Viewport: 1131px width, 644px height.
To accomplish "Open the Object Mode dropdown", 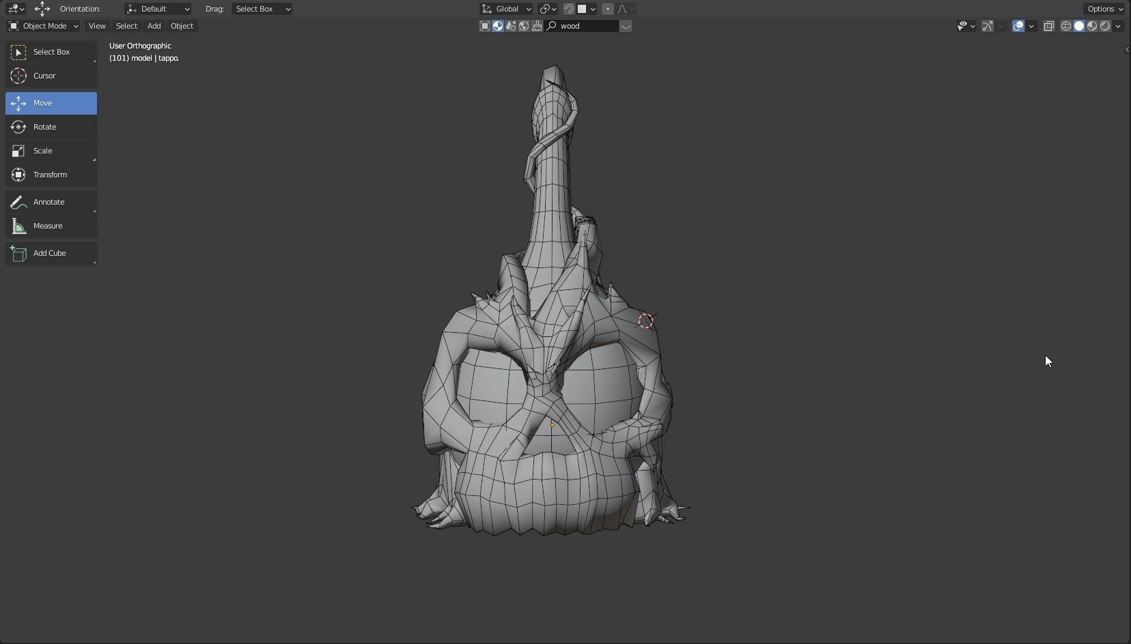I will pyautogui.click(x=43, y=26).
